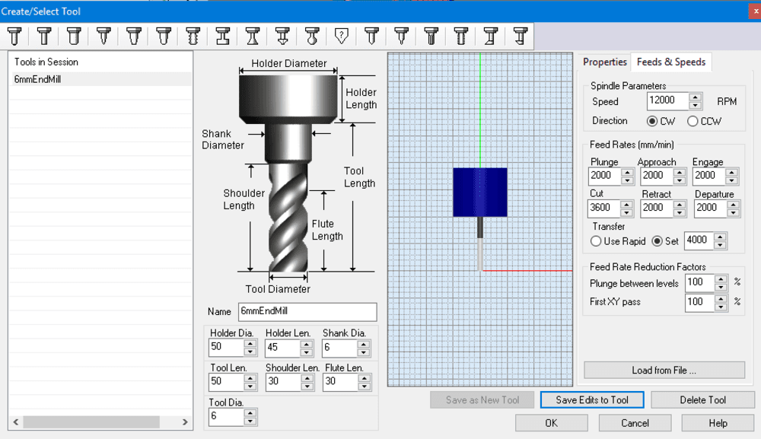Decrease Tool Len. with down arrow
This screenshot has width=761, height=439.
point(250,387)
